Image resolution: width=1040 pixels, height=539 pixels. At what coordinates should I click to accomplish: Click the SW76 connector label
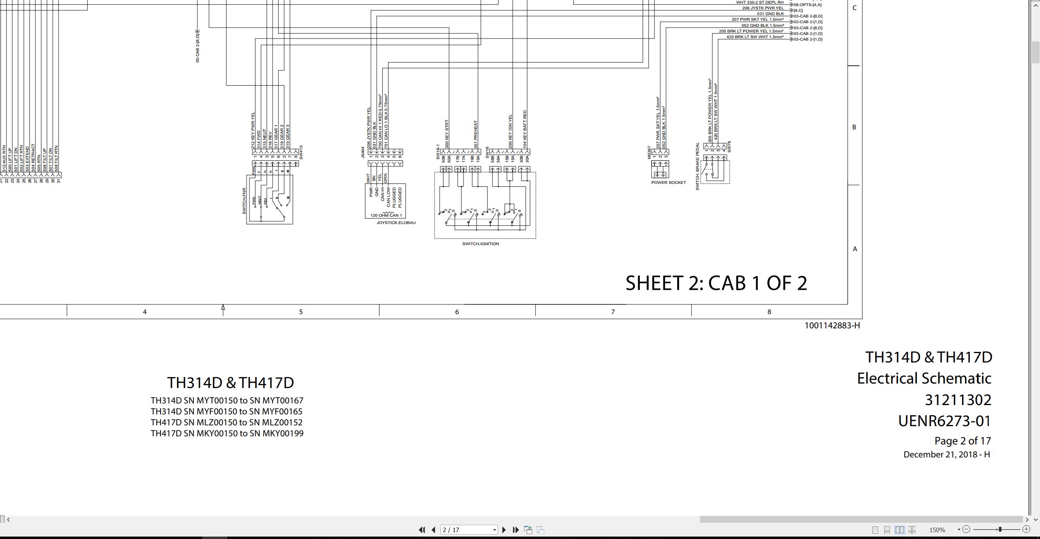729,147
